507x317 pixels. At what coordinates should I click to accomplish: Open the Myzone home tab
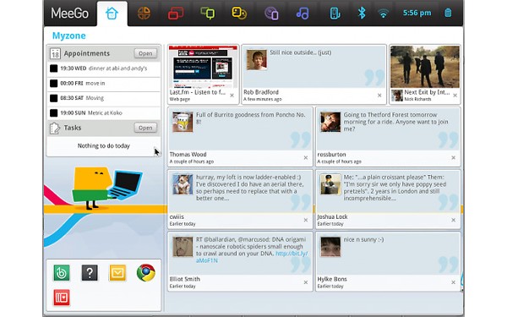[x=112, y=14]
